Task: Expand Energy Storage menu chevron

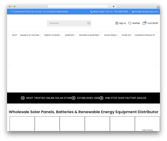Action: (x=61, y=35)
